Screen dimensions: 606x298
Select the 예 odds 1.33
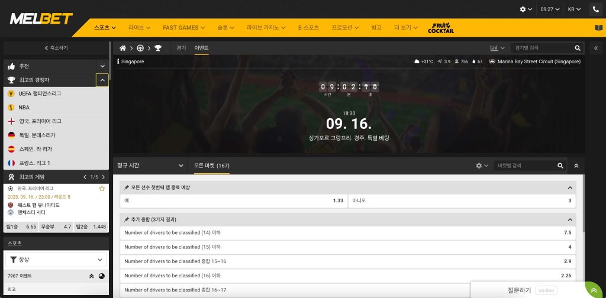[233, 200]
